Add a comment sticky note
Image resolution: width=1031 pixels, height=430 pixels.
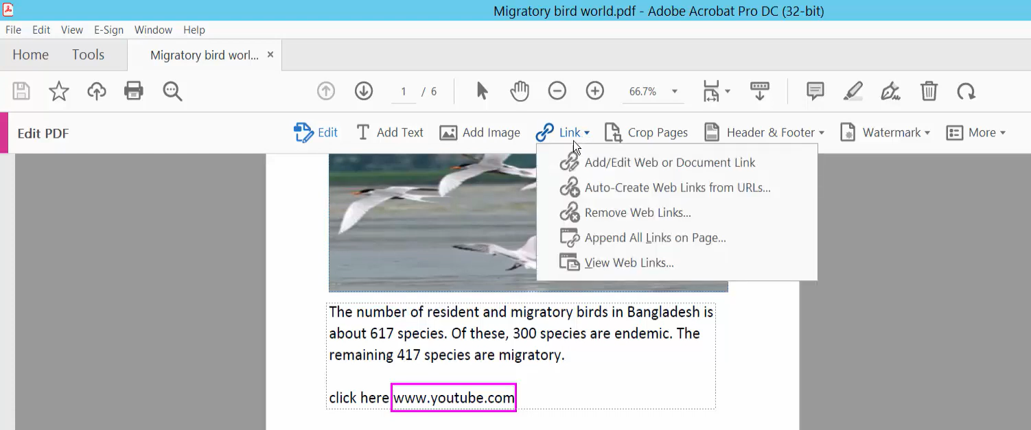(815, 91)
